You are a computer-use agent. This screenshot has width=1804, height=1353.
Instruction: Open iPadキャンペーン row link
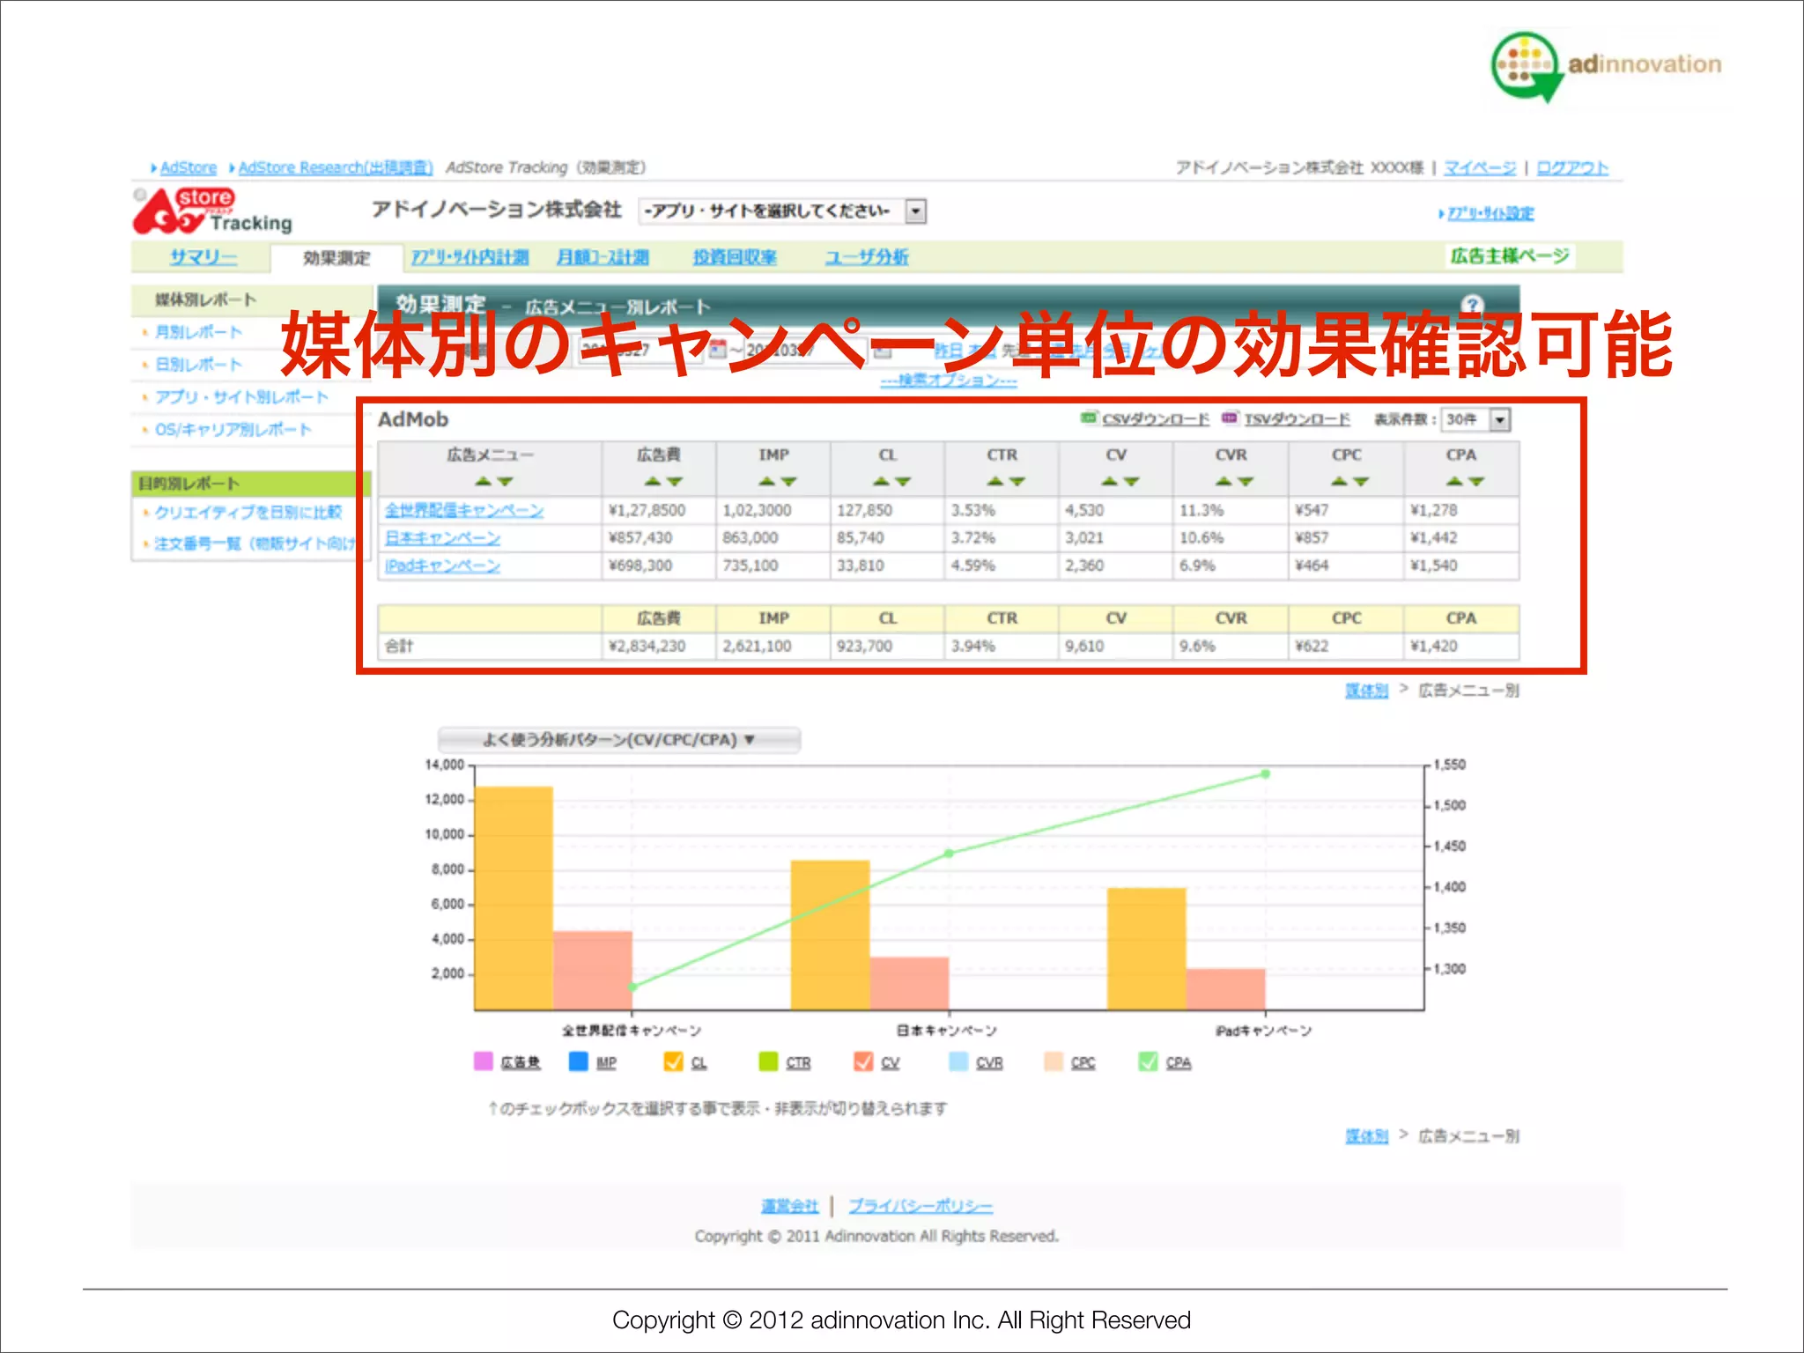(x=442, y=566)
